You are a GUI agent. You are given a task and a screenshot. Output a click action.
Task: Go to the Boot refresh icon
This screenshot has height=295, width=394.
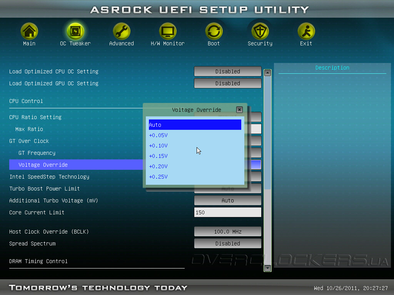(x=214, y=31)
